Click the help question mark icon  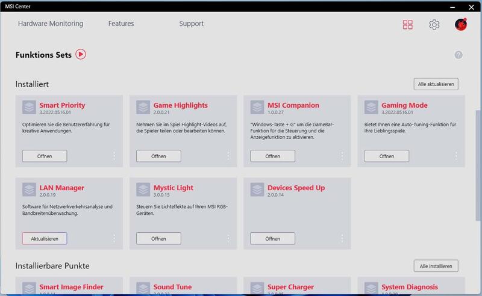coord(459,55)
